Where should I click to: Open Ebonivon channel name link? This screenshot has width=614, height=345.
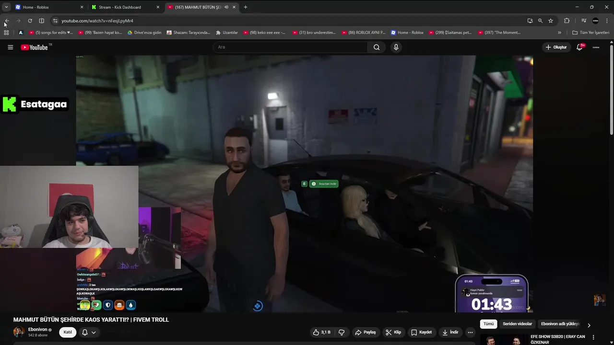(37, 330)
